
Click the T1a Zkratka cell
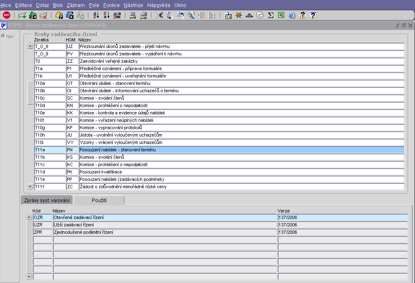pyautogui.click(x=50, y=68)
